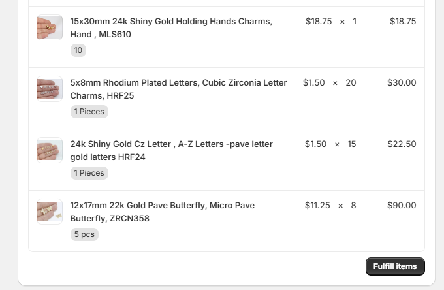Click the $11.25 butterfly unit price
This screenshot has width=444, height=290.
(x=317, y=205)
